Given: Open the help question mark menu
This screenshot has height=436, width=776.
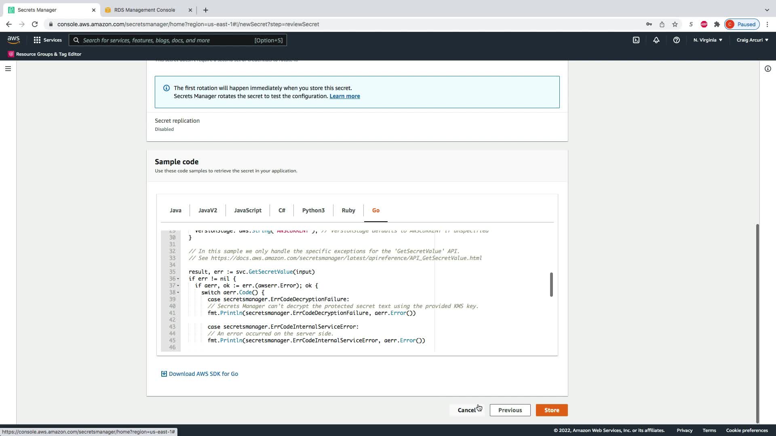Looking at the screenshot, I should pos(676,40).
